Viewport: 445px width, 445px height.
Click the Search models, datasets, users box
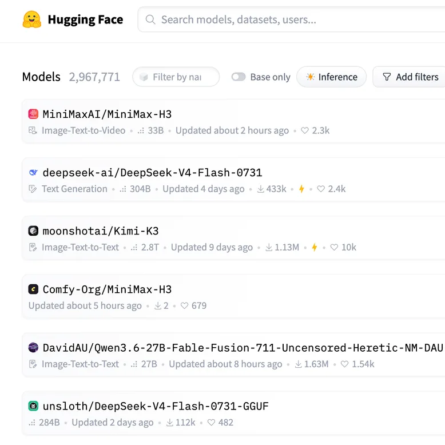[291, 19]
